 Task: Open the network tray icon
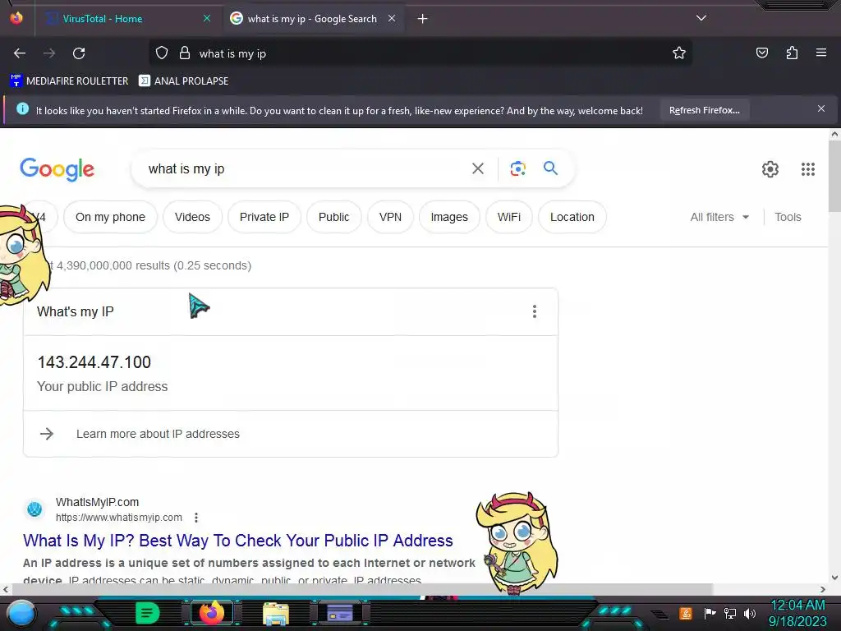[730, 613]
